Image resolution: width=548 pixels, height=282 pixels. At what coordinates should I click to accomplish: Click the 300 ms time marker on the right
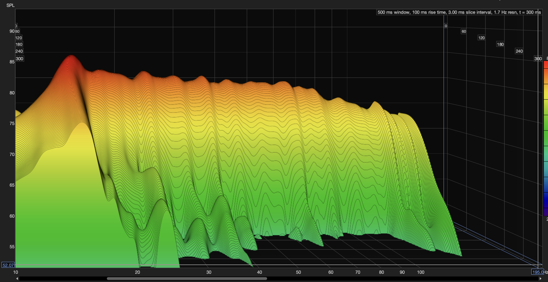tap(538, 59)
